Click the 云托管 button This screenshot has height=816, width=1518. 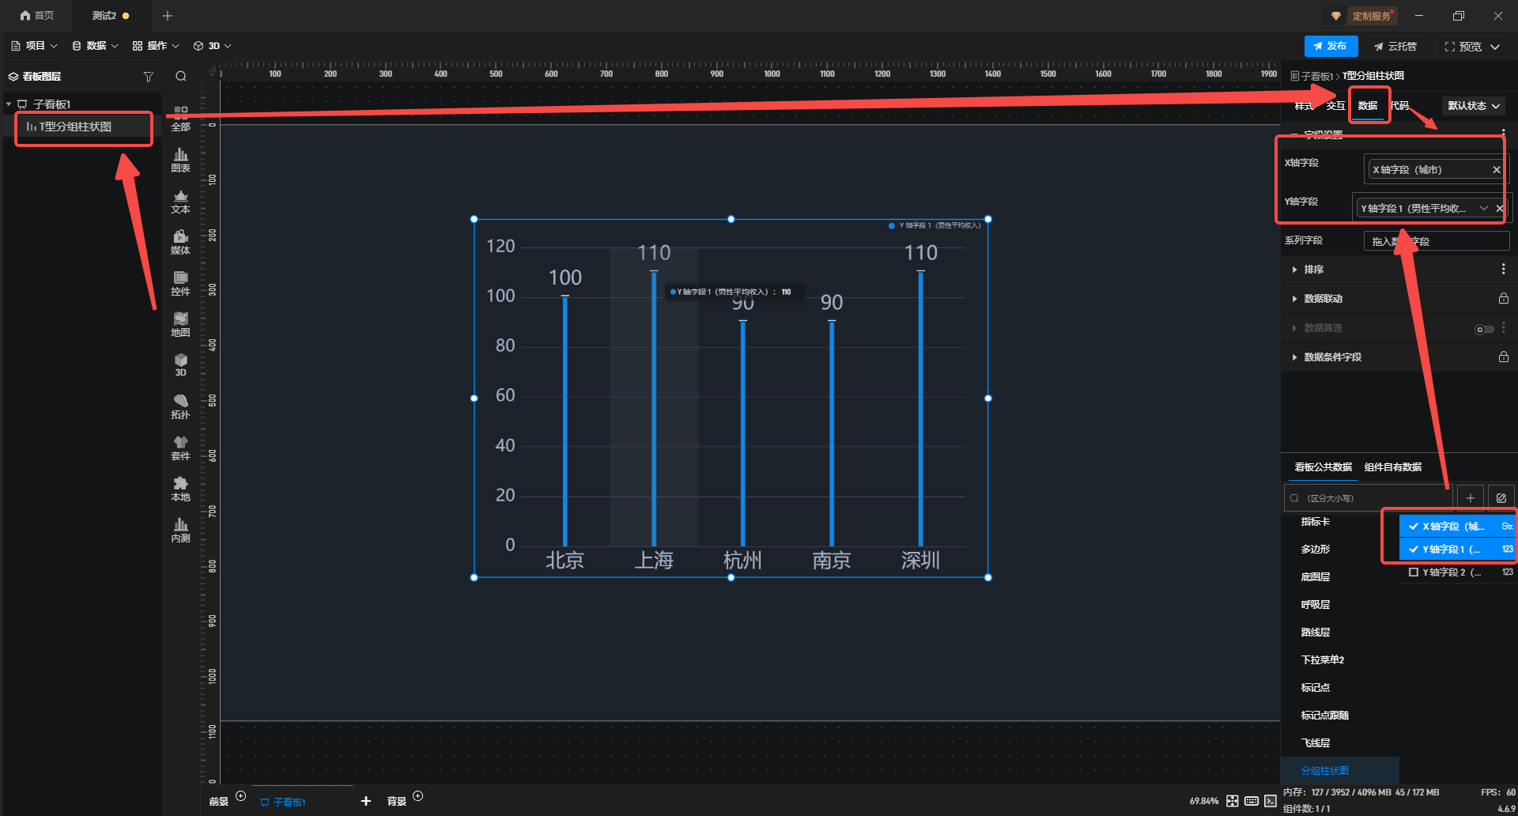1395,47
